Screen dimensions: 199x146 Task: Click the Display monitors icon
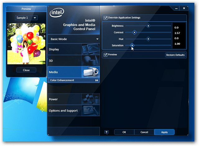90,49
